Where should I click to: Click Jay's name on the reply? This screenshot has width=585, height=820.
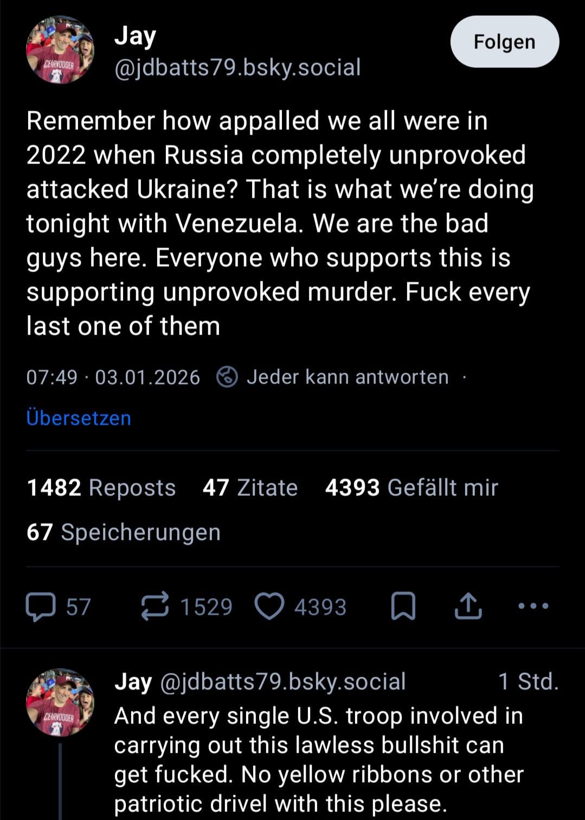[133, 682]
